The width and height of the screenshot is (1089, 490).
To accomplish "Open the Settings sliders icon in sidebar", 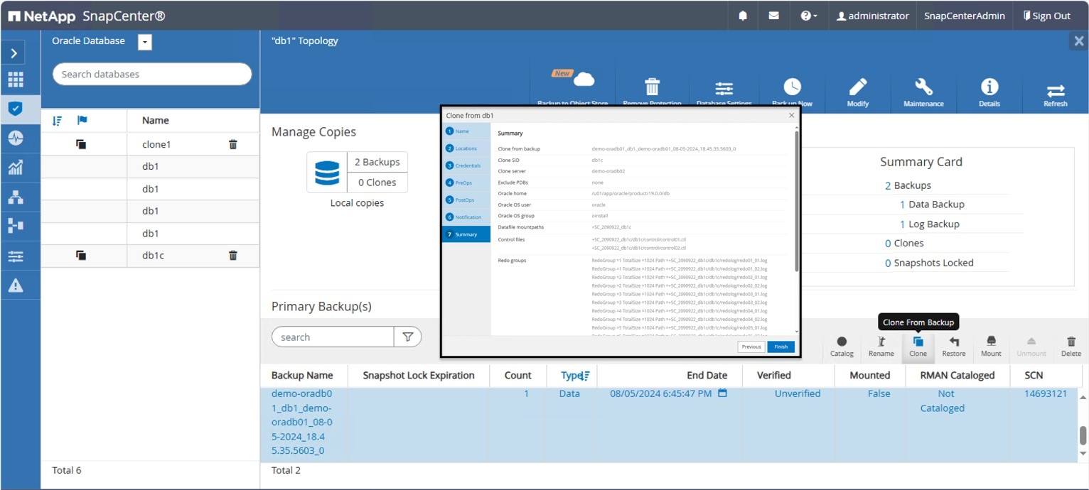I will pos(16,256).
